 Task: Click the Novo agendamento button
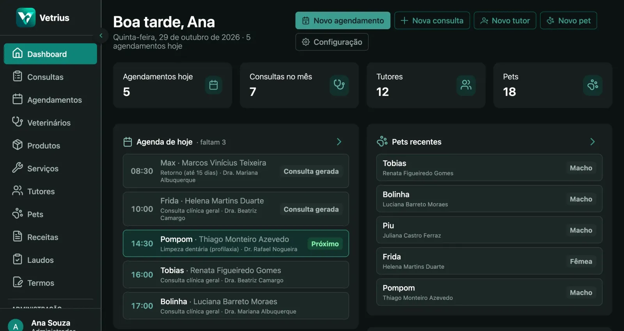343,21
